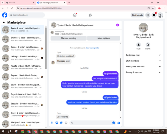Click the listing photo in right panel
The height and width of the screenshot is (134, 167).
[143, 27]
